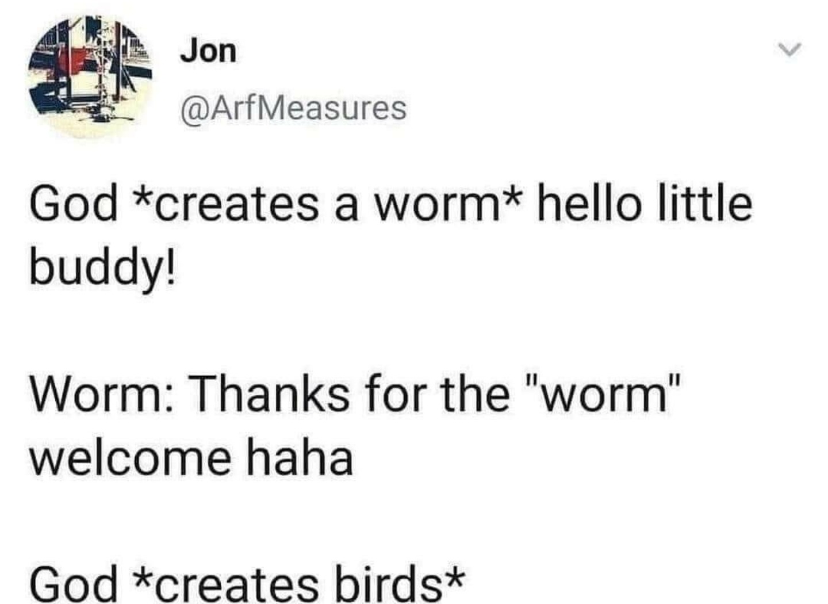Expand the tweet options chevron
The width and height of the screenshot is (828, 604).
[791, 50]
